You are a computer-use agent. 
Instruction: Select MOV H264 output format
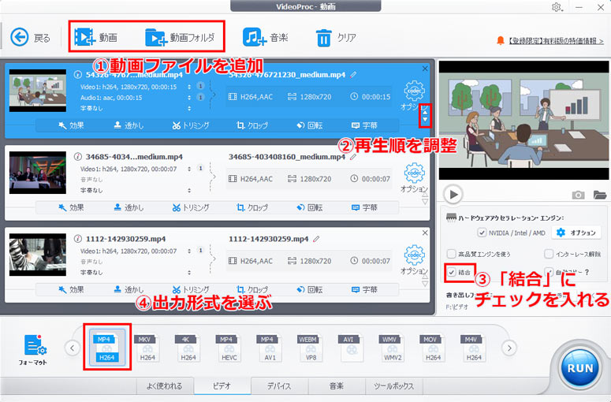(x=433, y=348)
